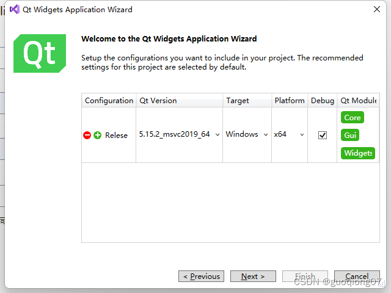
Task: Close the Qt Widgets Application Wizard window
Action: [377, 9]
